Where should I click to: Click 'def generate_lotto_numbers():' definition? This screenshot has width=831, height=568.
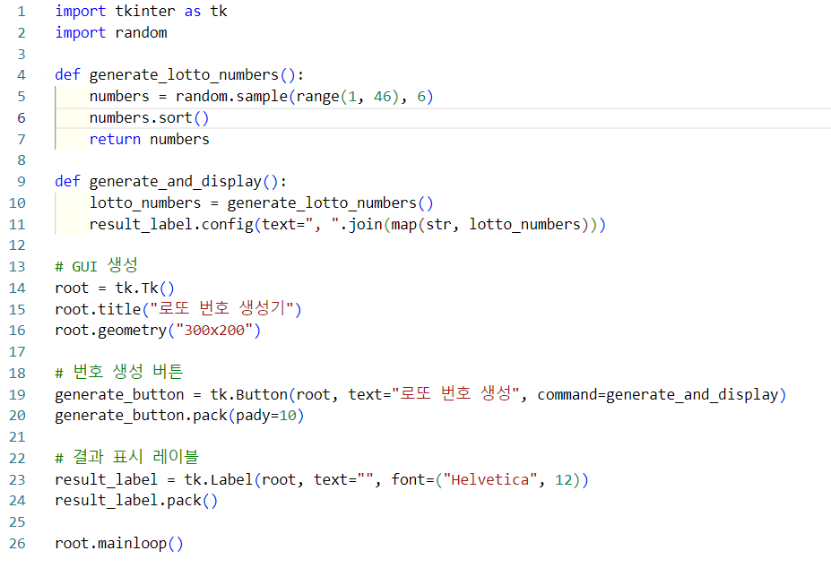179,75
